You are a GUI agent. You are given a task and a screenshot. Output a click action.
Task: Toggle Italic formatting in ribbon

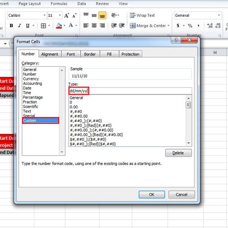coord(20,26)
